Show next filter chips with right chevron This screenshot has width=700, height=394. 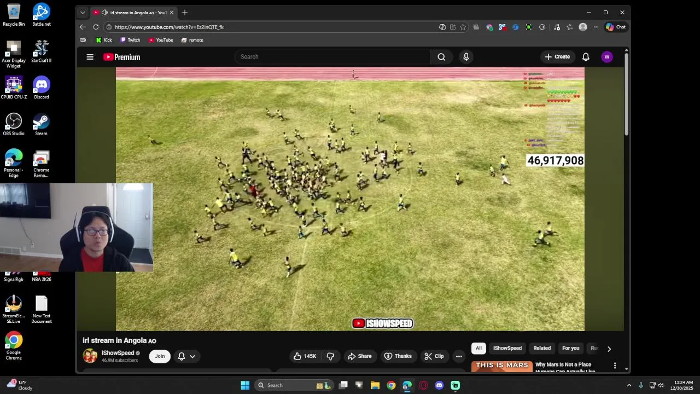tap(609, 349)
